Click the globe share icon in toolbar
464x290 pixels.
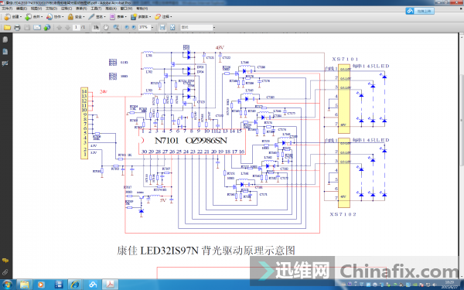pos(47,28)
